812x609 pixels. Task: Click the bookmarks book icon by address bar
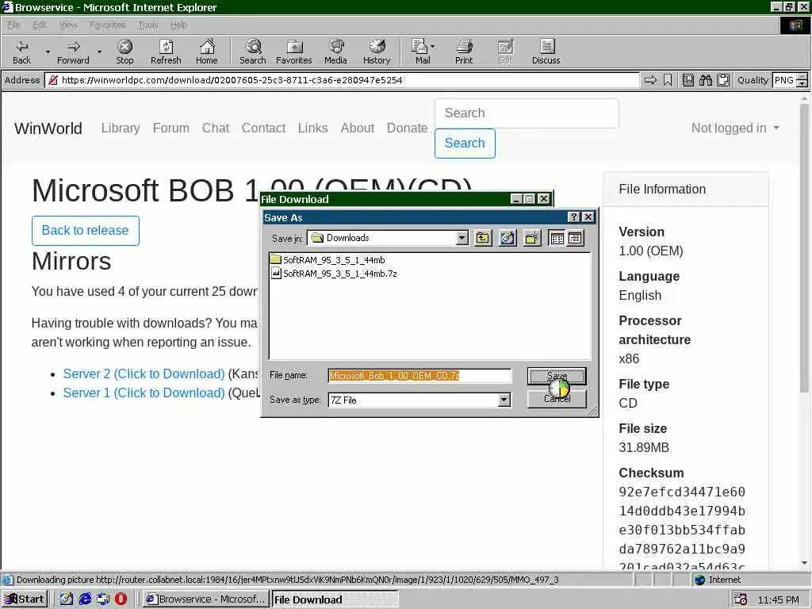click(688, 80)
